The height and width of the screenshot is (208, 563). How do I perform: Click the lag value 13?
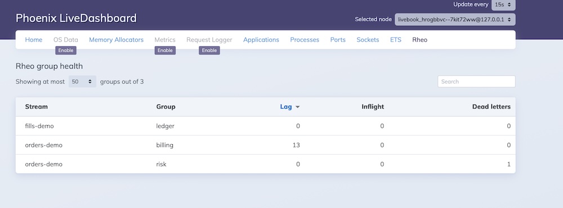tap(296, 145)
